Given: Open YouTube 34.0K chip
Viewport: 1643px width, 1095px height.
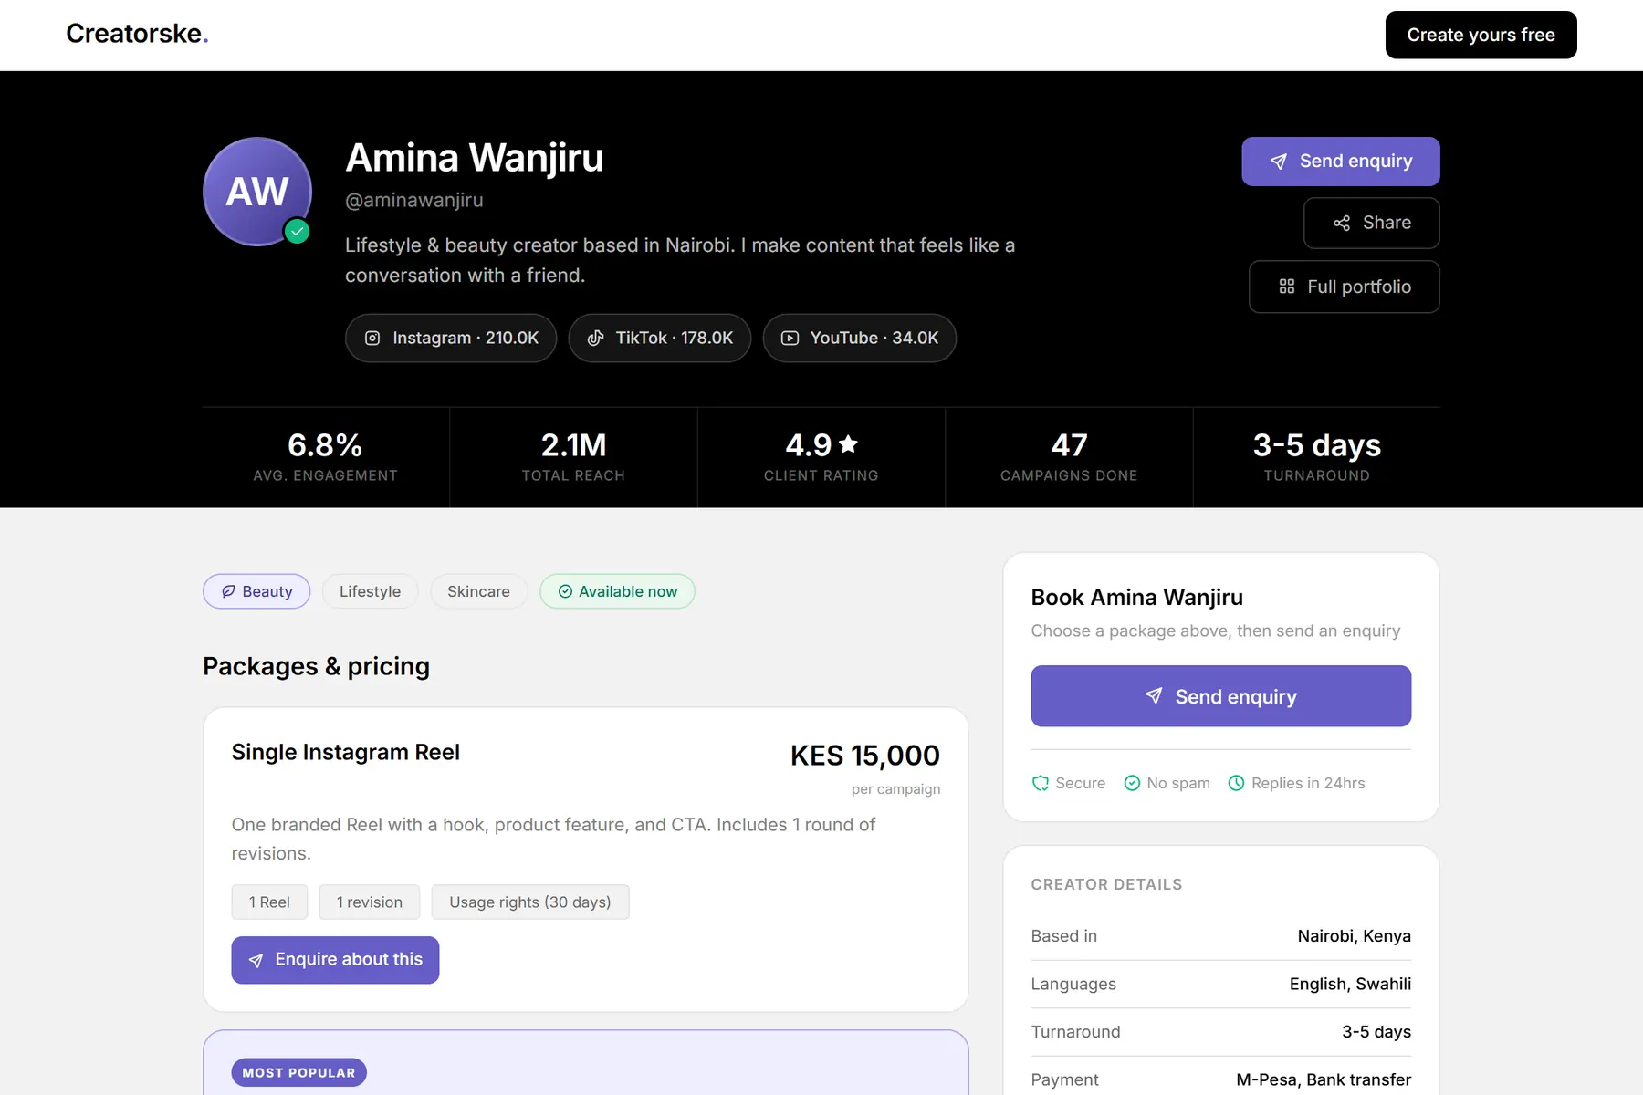Looking at the screenshot, I should pos(859,338).
